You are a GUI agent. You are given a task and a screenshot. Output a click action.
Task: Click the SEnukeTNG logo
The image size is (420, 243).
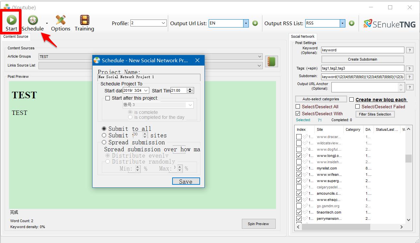pos(389,24)
